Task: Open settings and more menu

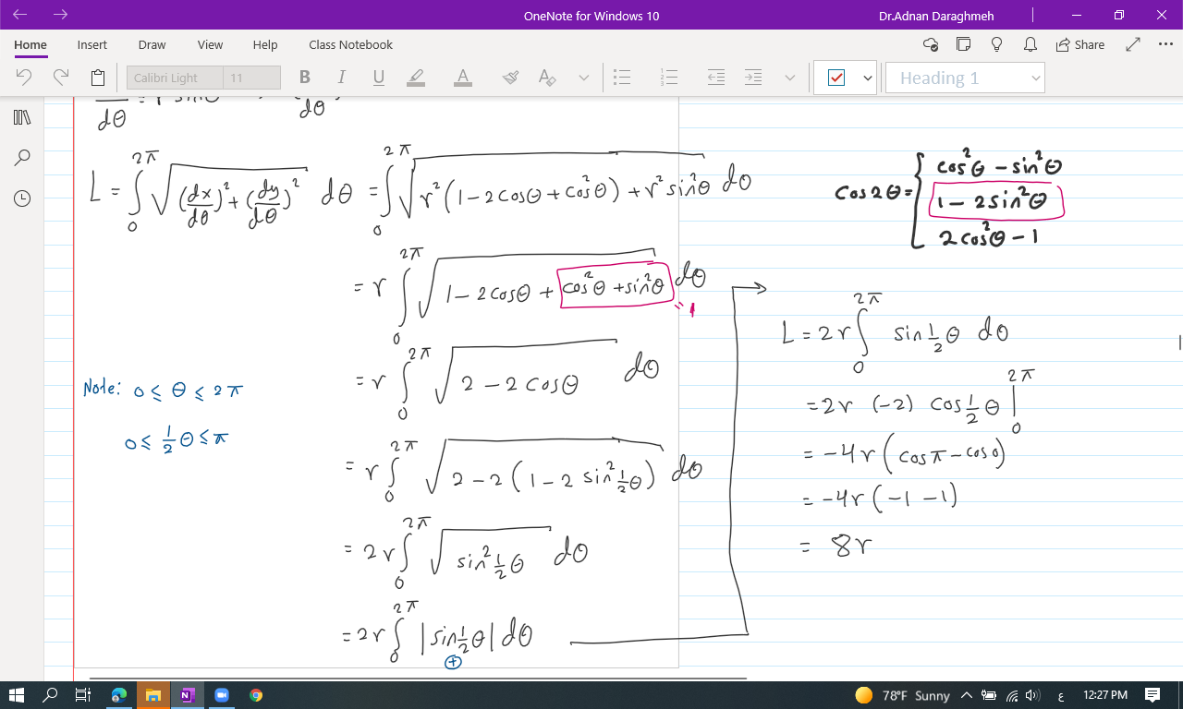Action: point(1165,44)
